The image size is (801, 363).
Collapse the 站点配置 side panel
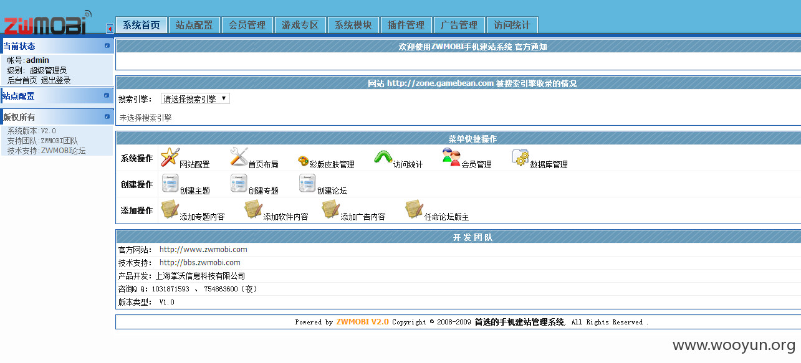point(107,95)
